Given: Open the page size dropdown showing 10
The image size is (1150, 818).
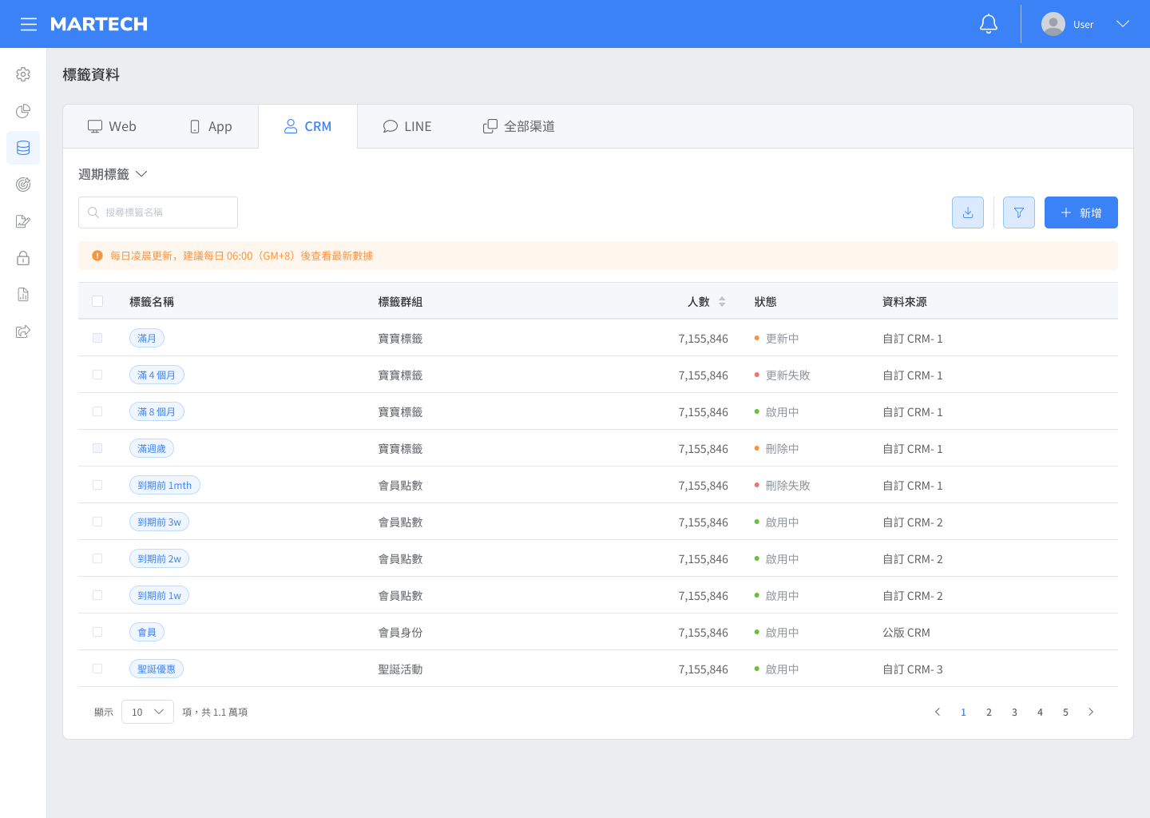Looking at the screenshot, I should tap(148, 712).
